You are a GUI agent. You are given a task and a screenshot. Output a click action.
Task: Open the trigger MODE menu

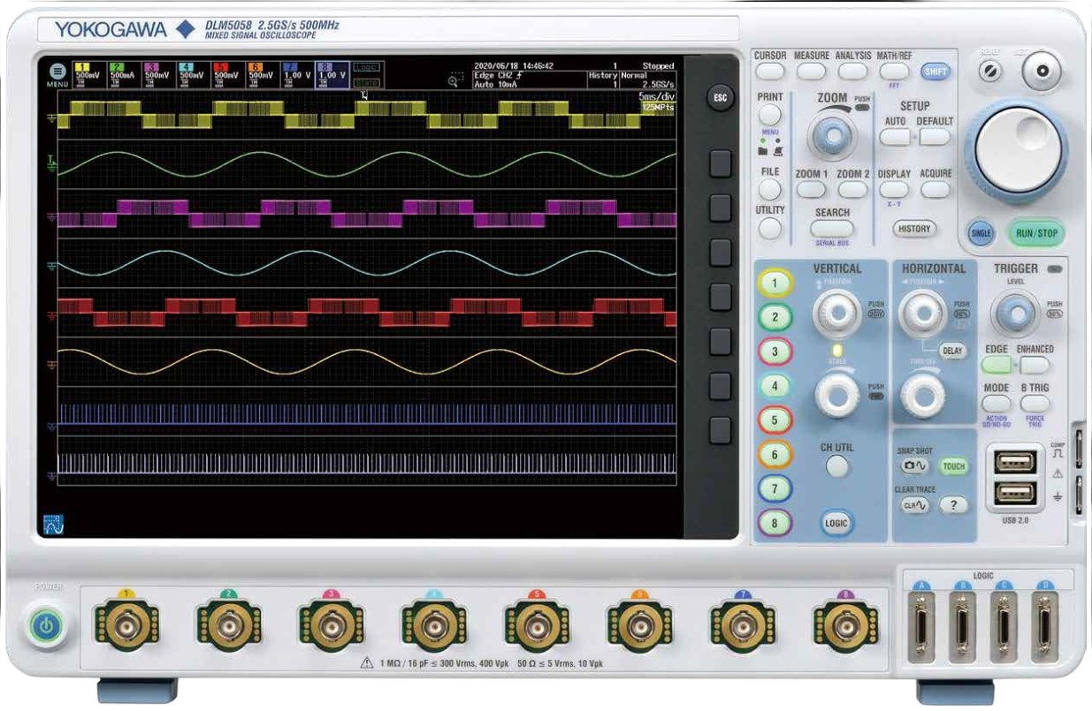[x=997, y=403]
